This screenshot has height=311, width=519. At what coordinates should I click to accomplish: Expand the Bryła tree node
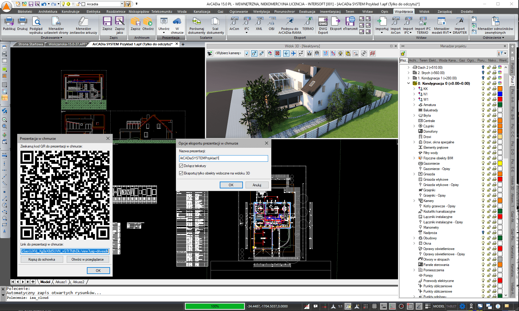(414, 116)
